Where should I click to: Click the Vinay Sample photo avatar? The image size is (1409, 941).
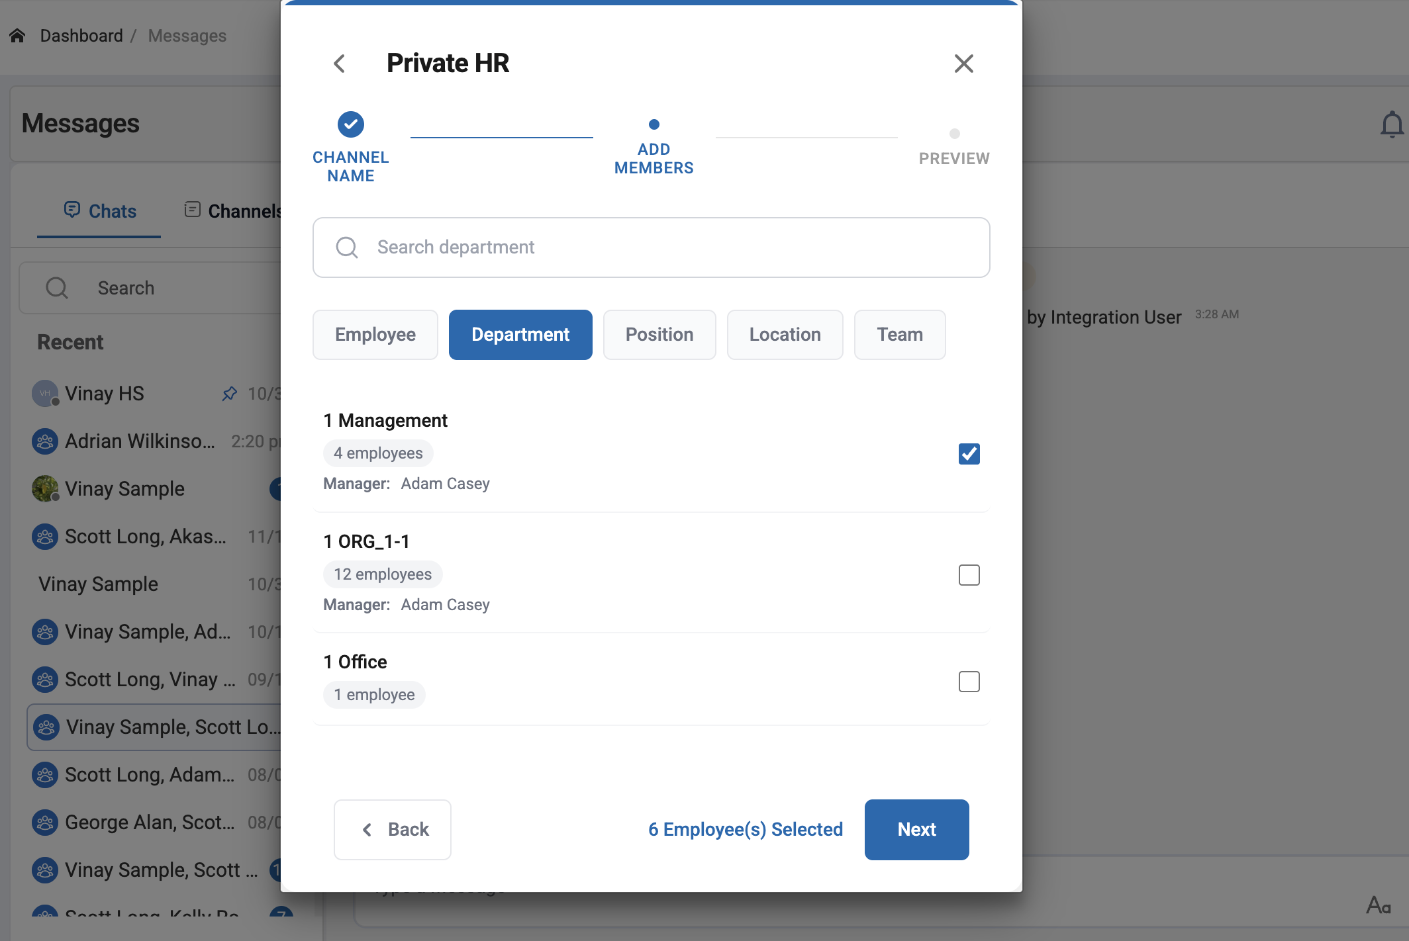coord(45,489)
